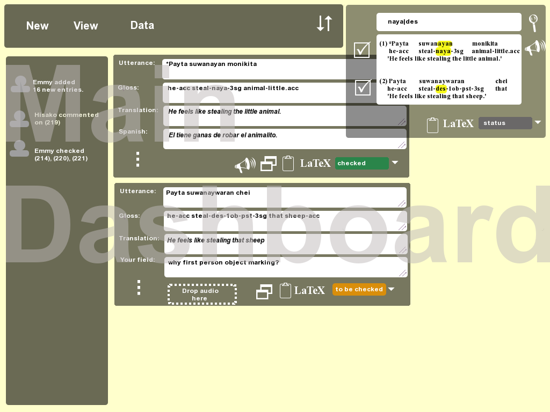Click LaTeX button in first entry
The width and height of the screenshot is (550, 412).
pyautogui.click(x=315, y=164)
